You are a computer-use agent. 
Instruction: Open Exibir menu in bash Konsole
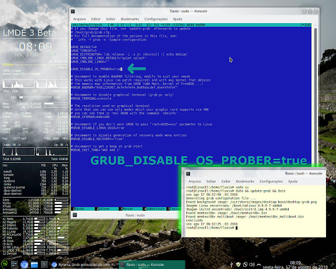pos(226,181)
